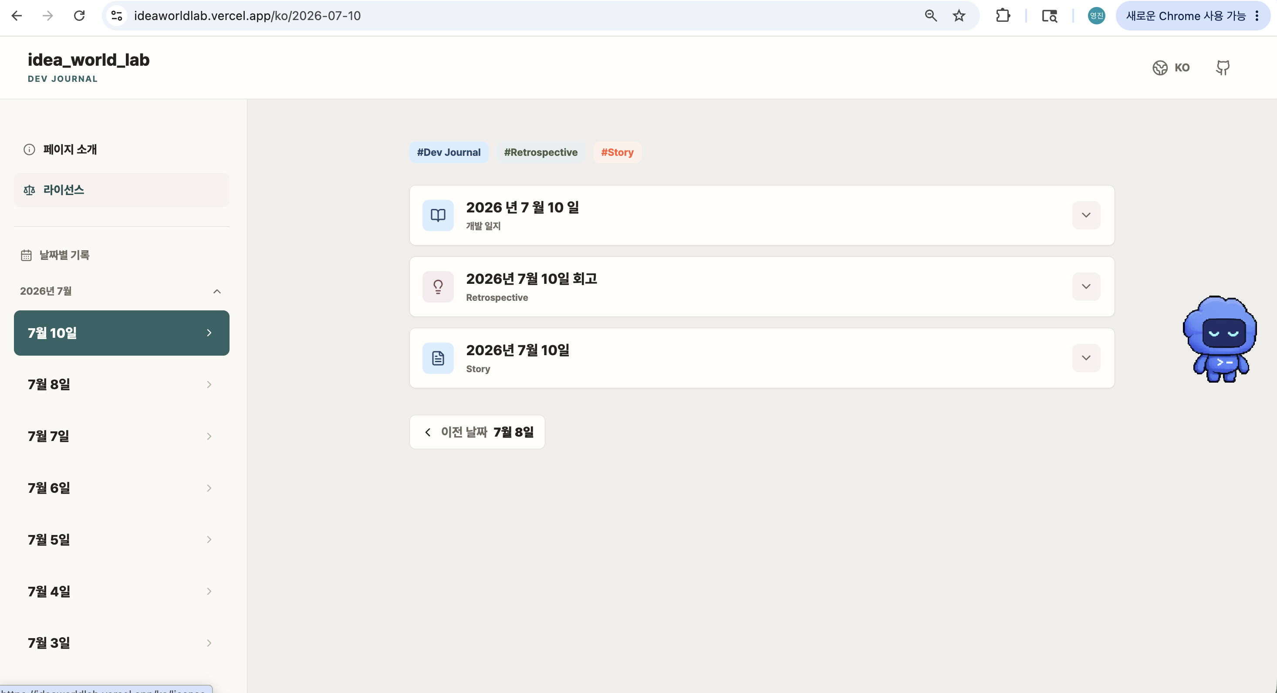Open the tab search icon in toolbar
Viewport: 1277px width, 693px height.
tap(1050, 16)
